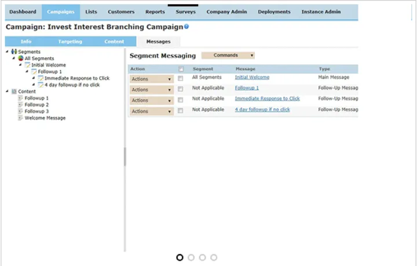Open the Commands dropdown

point(228,56)
